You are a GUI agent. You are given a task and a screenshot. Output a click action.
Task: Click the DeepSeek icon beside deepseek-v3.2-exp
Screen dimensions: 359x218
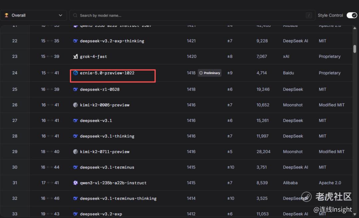click(75, 214)
